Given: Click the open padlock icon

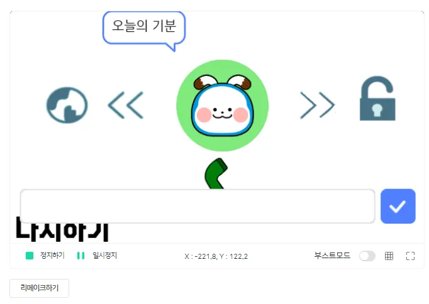Looking at the screenshot, I should point(377,99).
